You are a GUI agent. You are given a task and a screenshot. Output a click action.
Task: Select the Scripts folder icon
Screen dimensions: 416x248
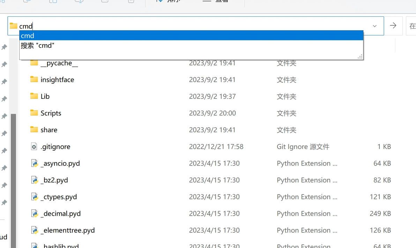point(34,113)
